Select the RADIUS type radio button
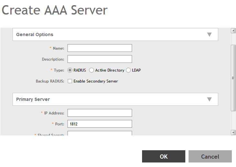 pyautogui.click(x=70, y=70)
